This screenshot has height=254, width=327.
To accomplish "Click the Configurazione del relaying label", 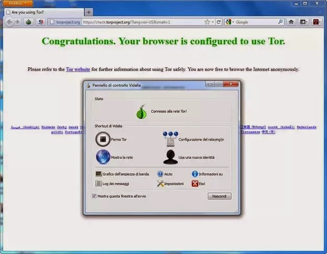I will point(201,139).
